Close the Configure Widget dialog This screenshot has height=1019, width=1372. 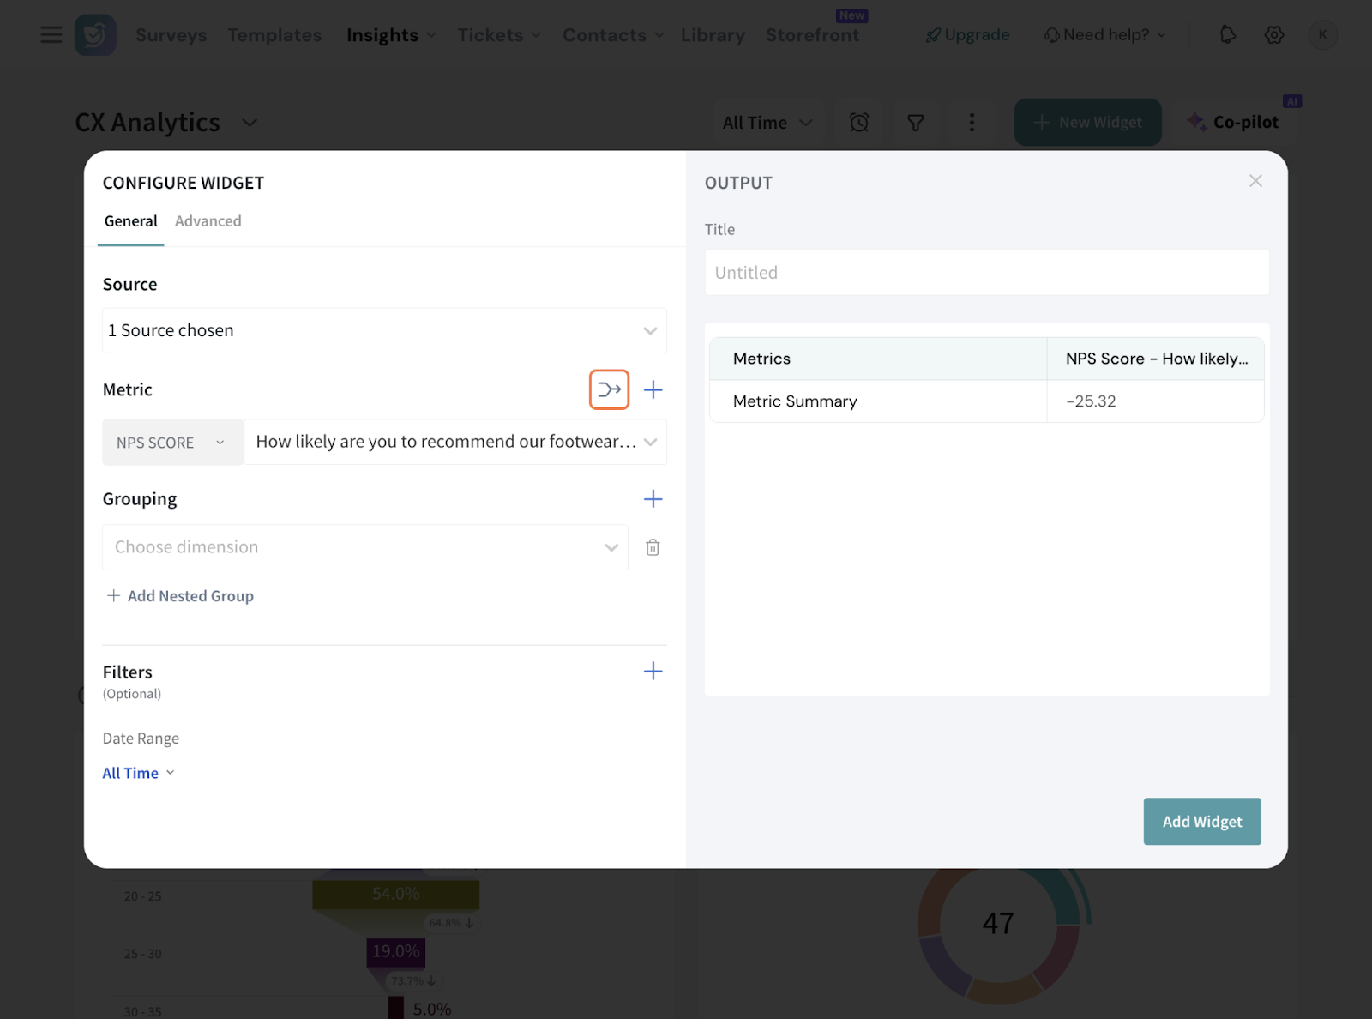coord(1255,181)
